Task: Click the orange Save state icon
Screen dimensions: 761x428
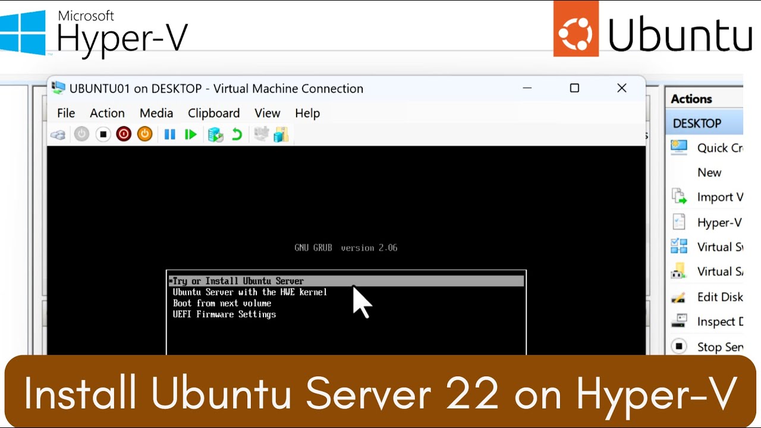Action: coord(144,134)
